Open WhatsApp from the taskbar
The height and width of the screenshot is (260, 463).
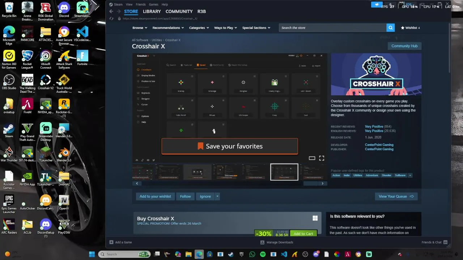click(252, 254)
